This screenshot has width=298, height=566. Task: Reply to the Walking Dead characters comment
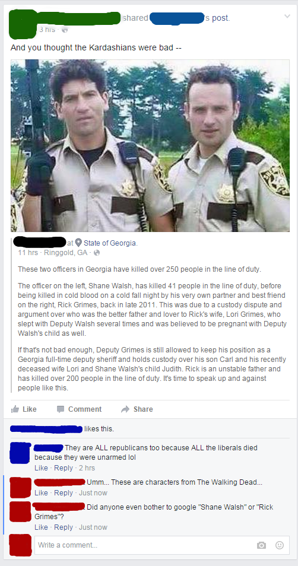point(64,492)
